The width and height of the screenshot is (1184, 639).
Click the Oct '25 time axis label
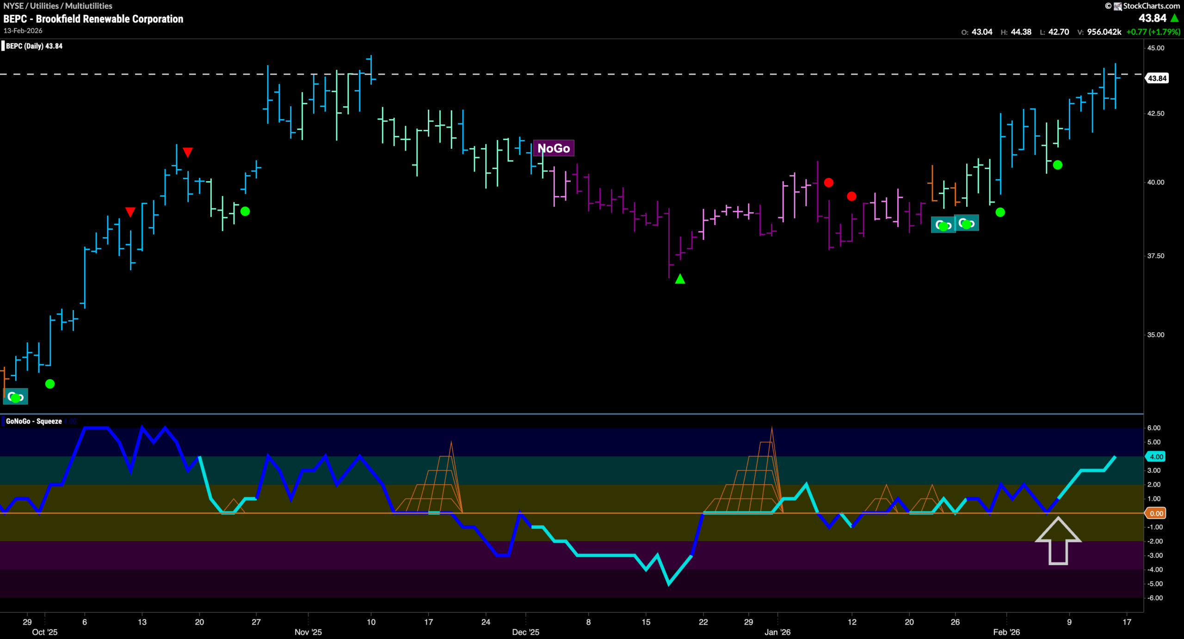45,632
